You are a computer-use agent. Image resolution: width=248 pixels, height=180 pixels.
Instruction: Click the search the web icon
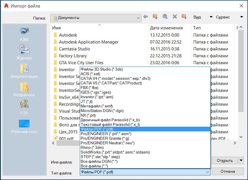tap(165, 17)
